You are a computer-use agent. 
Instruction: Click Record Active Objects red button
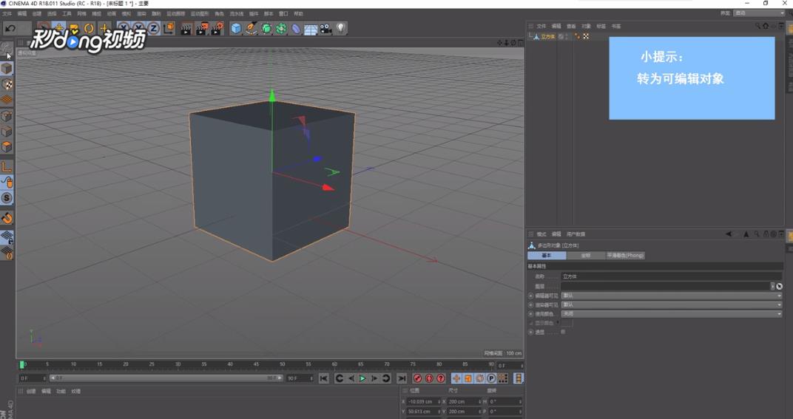417,378
